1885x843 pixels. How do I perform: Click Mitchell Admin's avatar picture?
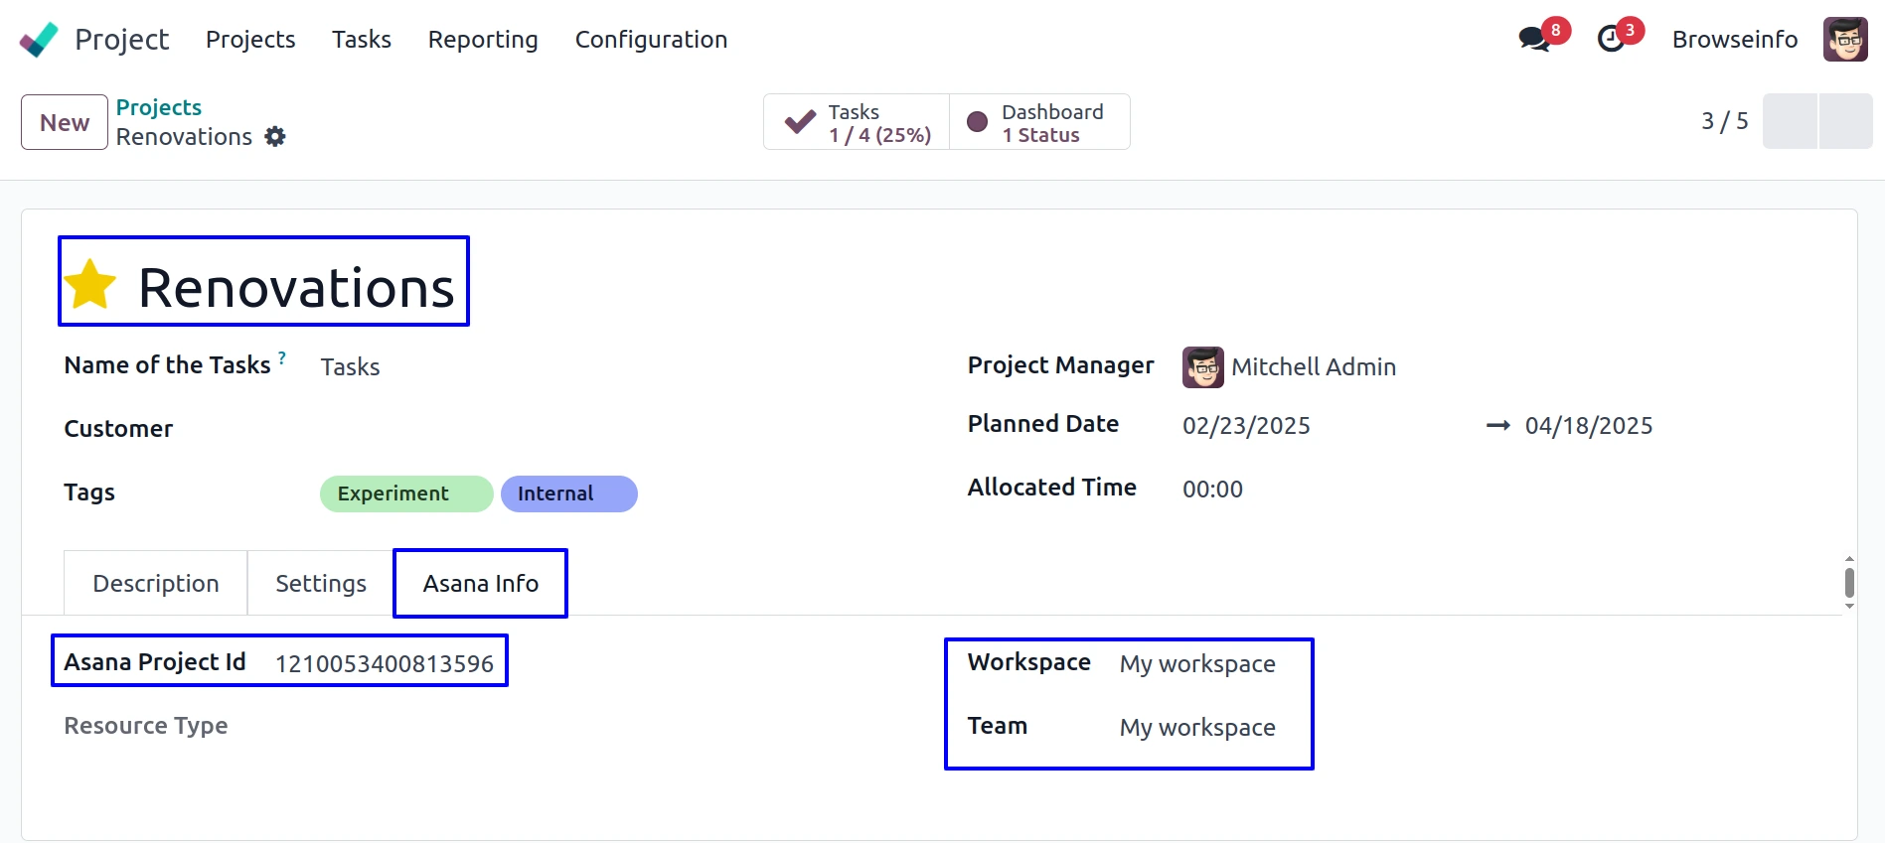pos(1202,367)
